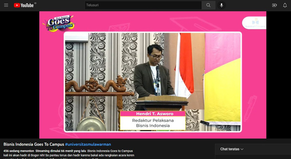Focus the Telusuri search field

143,5
